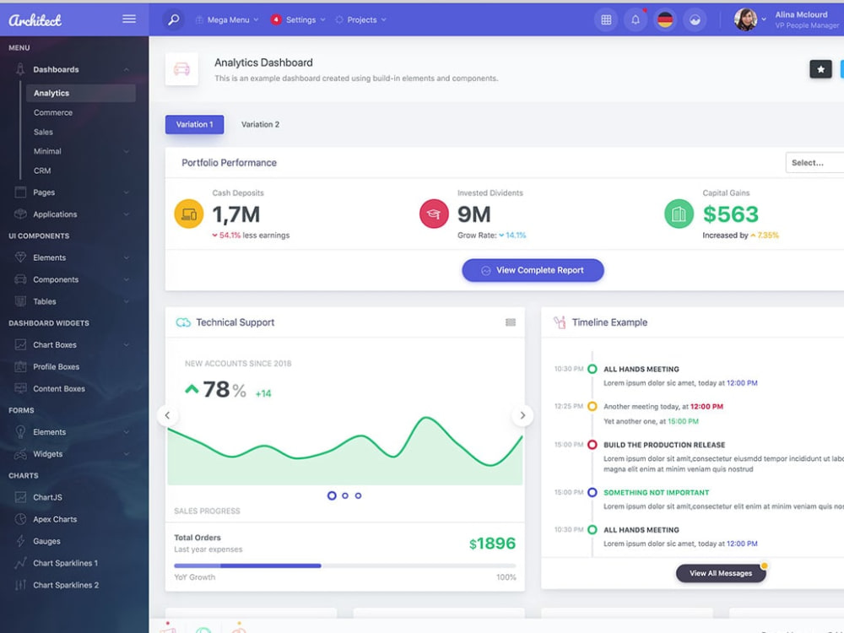Click the cloud icon beside Technical Support
Viewport: 844px width, 633px height.
(183, 322)
